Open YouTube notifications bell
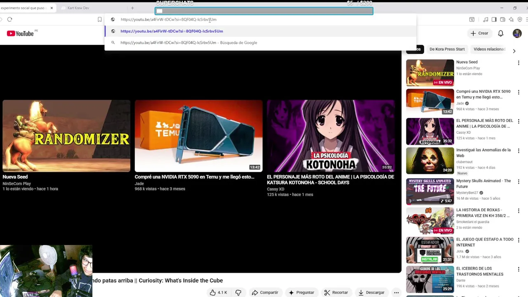The height and width of the screenshot is (297, 528). [500, 33]
